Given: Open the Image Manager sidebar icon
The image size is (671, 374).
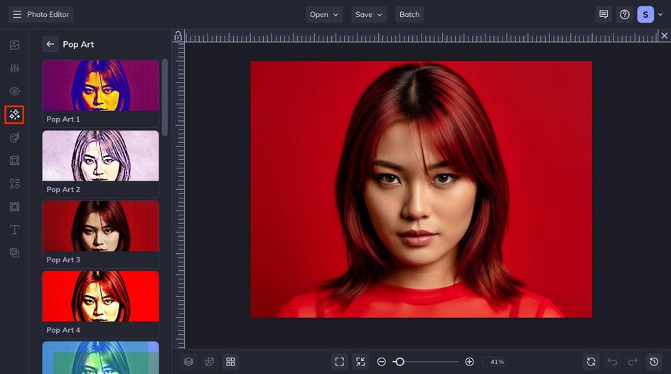Looking at the screenshot, I should (14, 45).
